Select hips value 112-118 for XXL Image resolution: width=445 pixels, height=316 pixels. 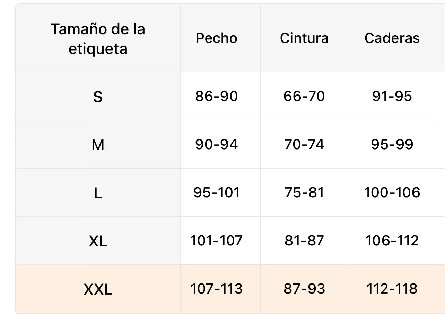[x=392, y=289]
